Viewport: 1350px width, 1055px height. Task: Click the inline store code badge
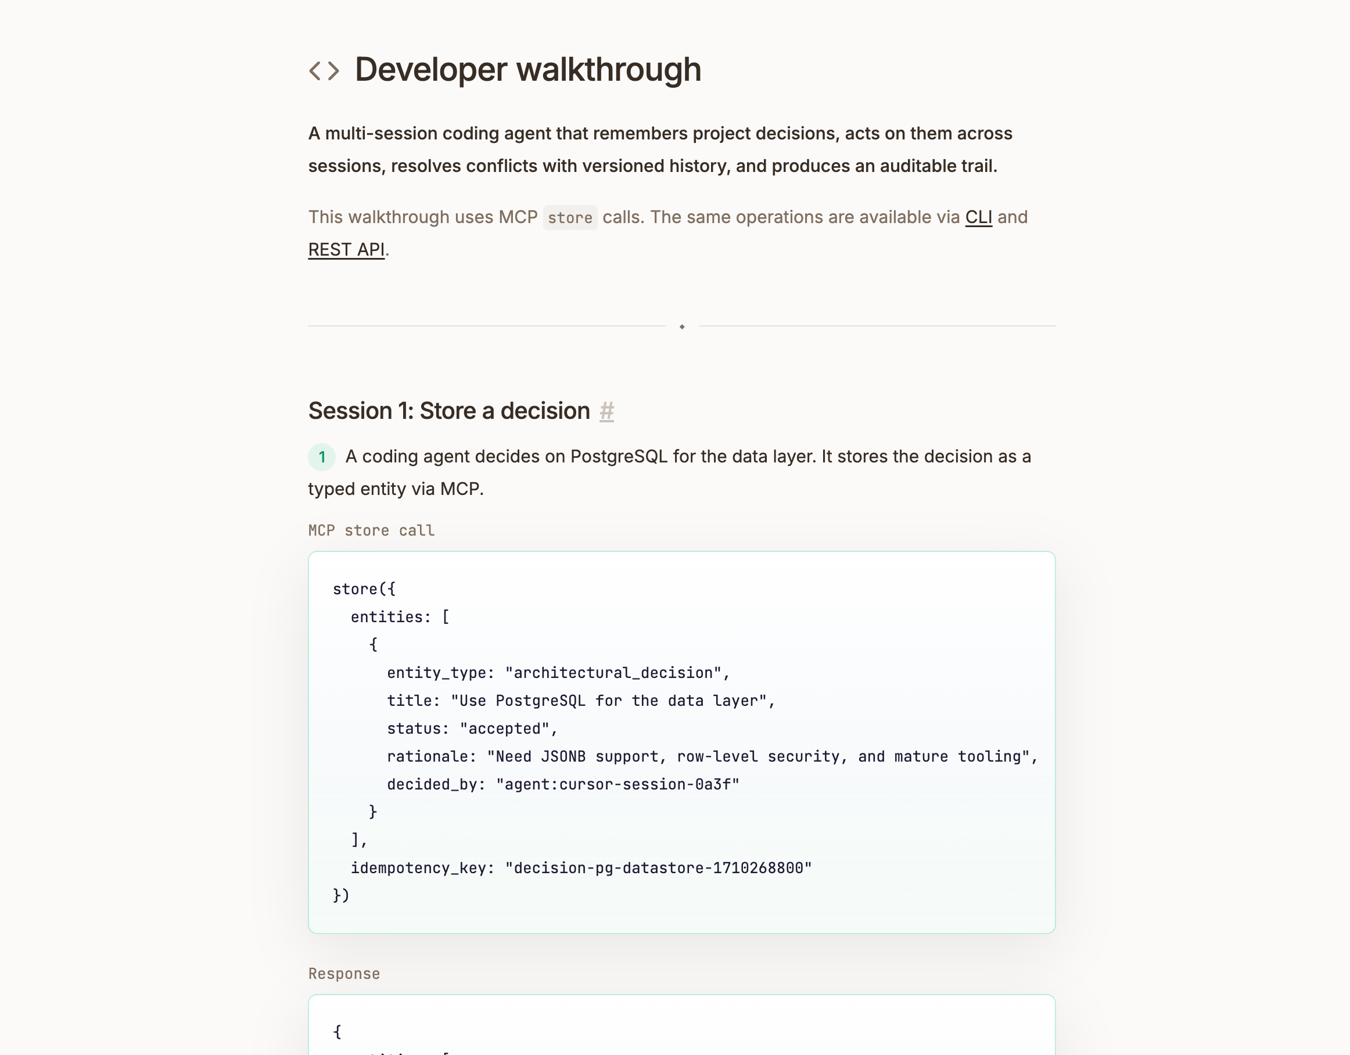click(x=569, y=217)
